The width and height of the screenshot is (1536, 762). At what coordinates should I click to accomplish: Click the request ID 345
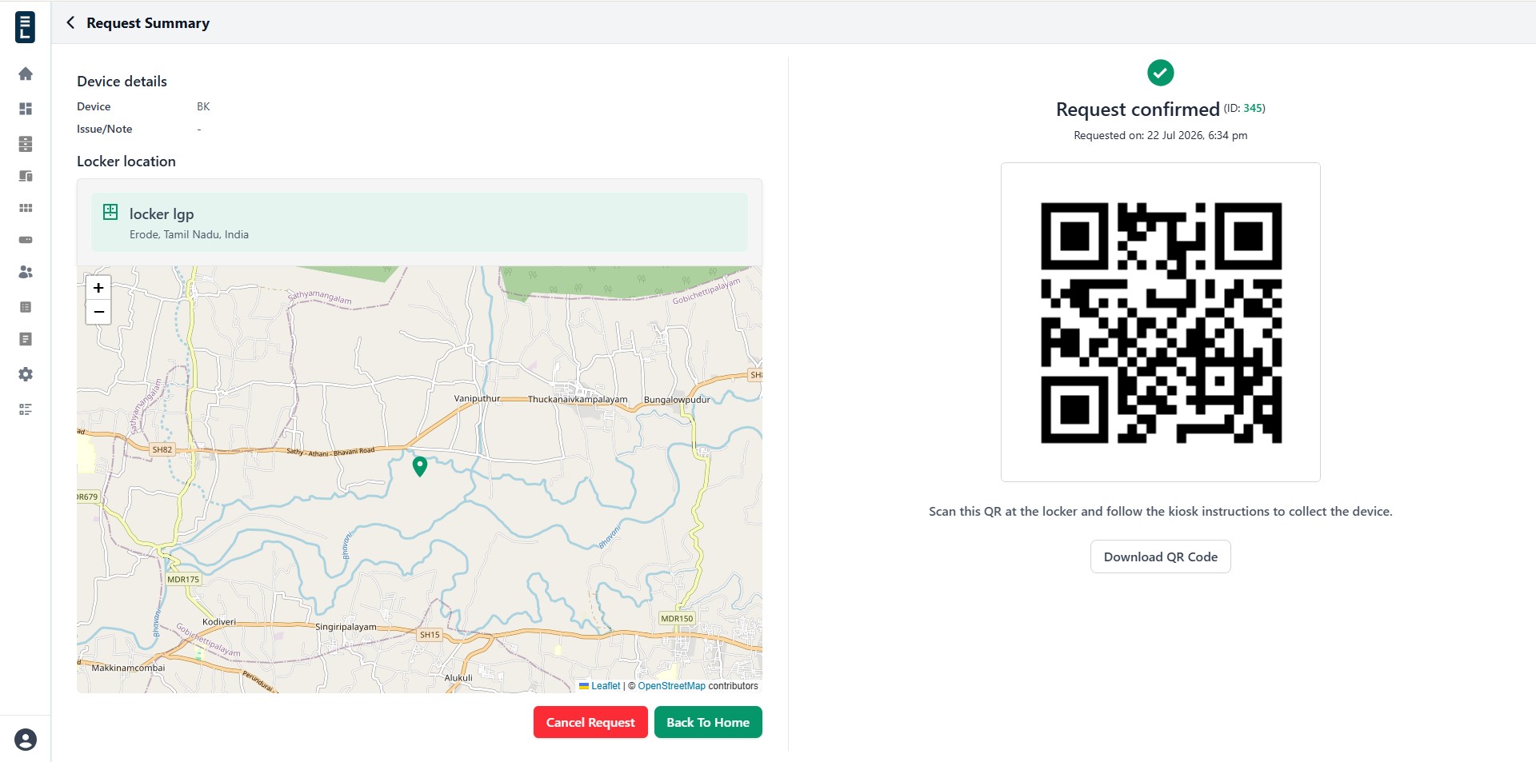click(x=1253, y=108)
